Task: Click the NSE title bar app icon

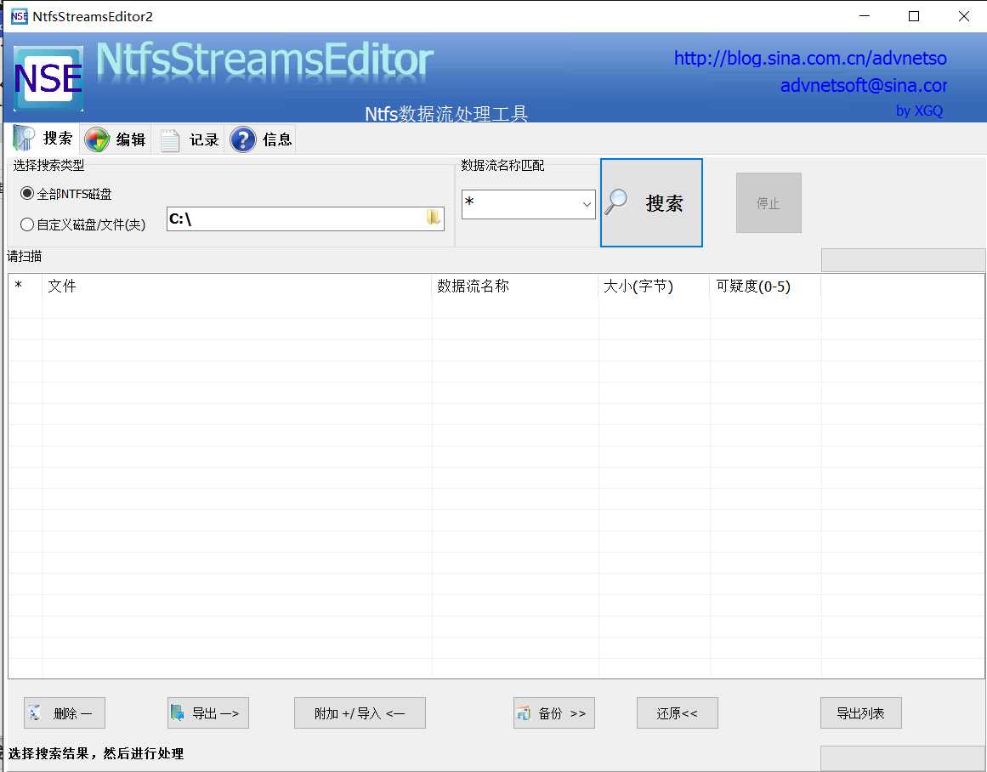Action: coord(20,16)
